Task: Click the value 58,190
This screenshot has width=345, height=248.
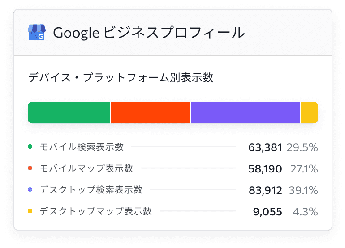Action: [x=265, y=169]
